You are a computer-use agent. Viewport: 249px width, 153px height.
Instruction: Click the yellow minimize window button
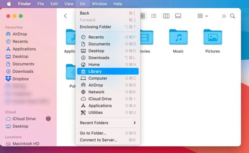click(15, 16)
